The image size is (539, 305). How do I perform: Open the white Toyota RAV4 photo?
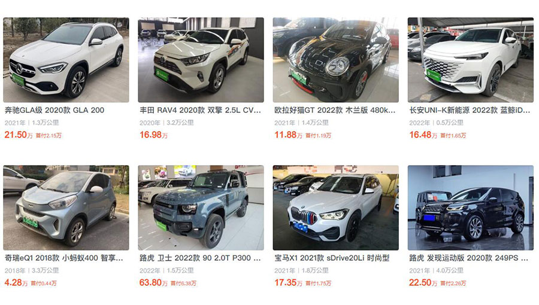tap(201, 60)
